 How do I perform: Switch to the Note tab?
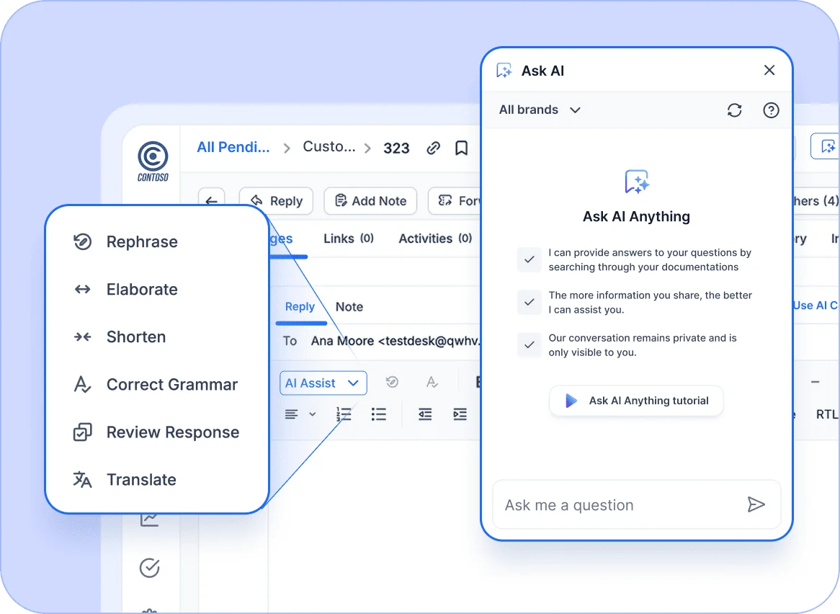pos(349,306)
